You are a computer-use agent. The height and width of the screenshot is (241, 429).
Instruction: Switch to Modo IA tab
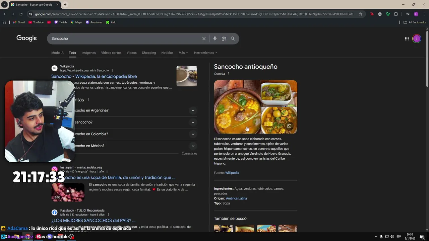57,53
